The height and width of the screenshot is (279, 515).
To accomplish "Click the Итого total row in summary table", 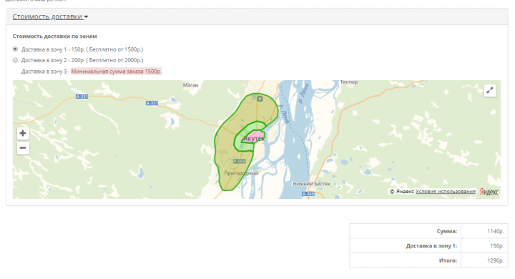I will 428,260.
